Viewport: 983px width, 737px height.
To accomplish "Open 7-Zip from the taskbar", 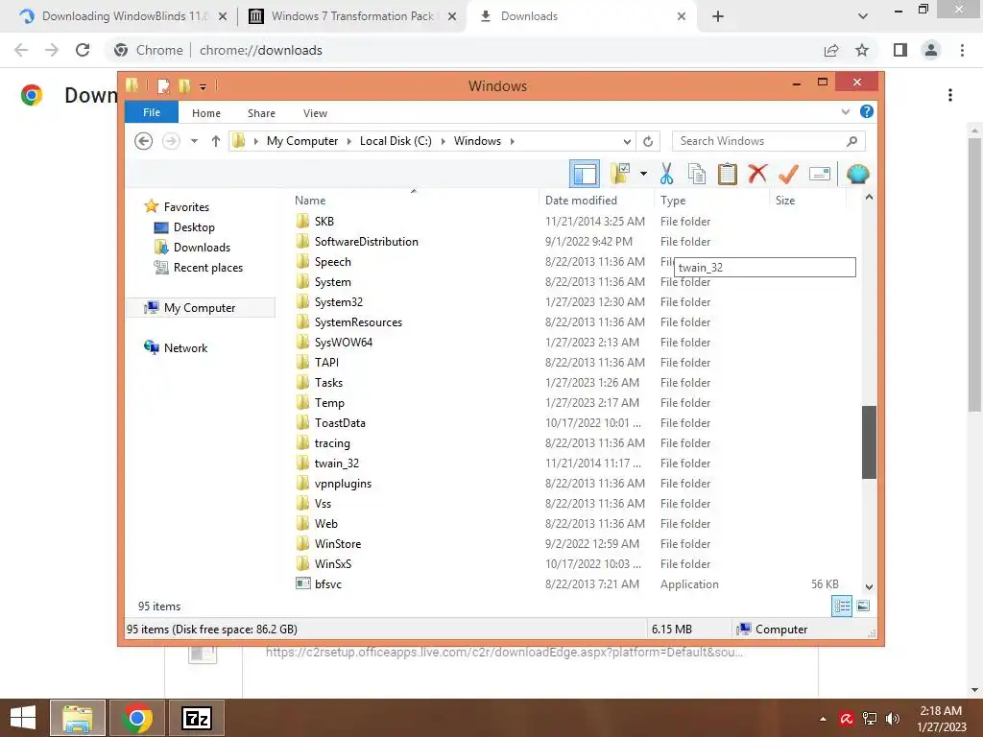I will [x=196, y=718].
